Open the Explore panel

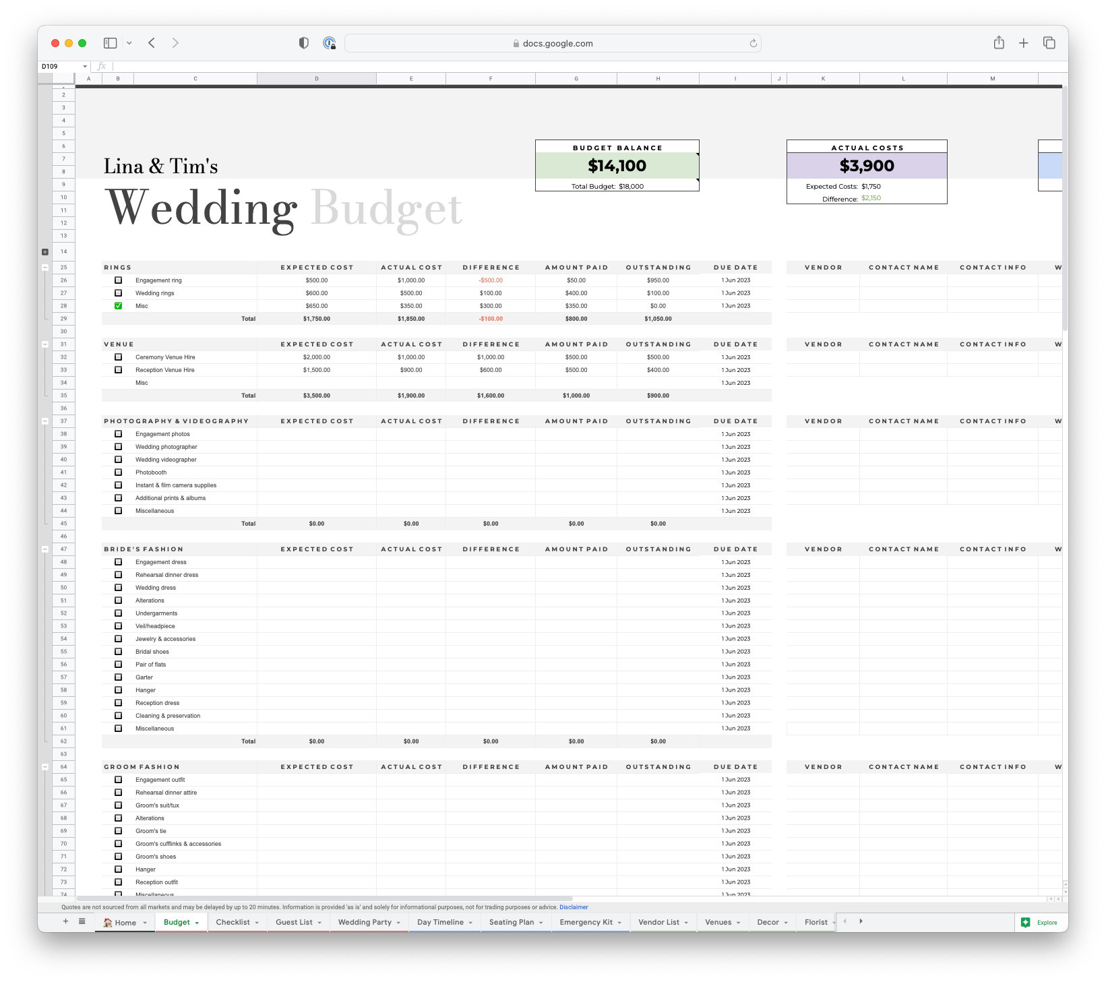[1040, 922]
